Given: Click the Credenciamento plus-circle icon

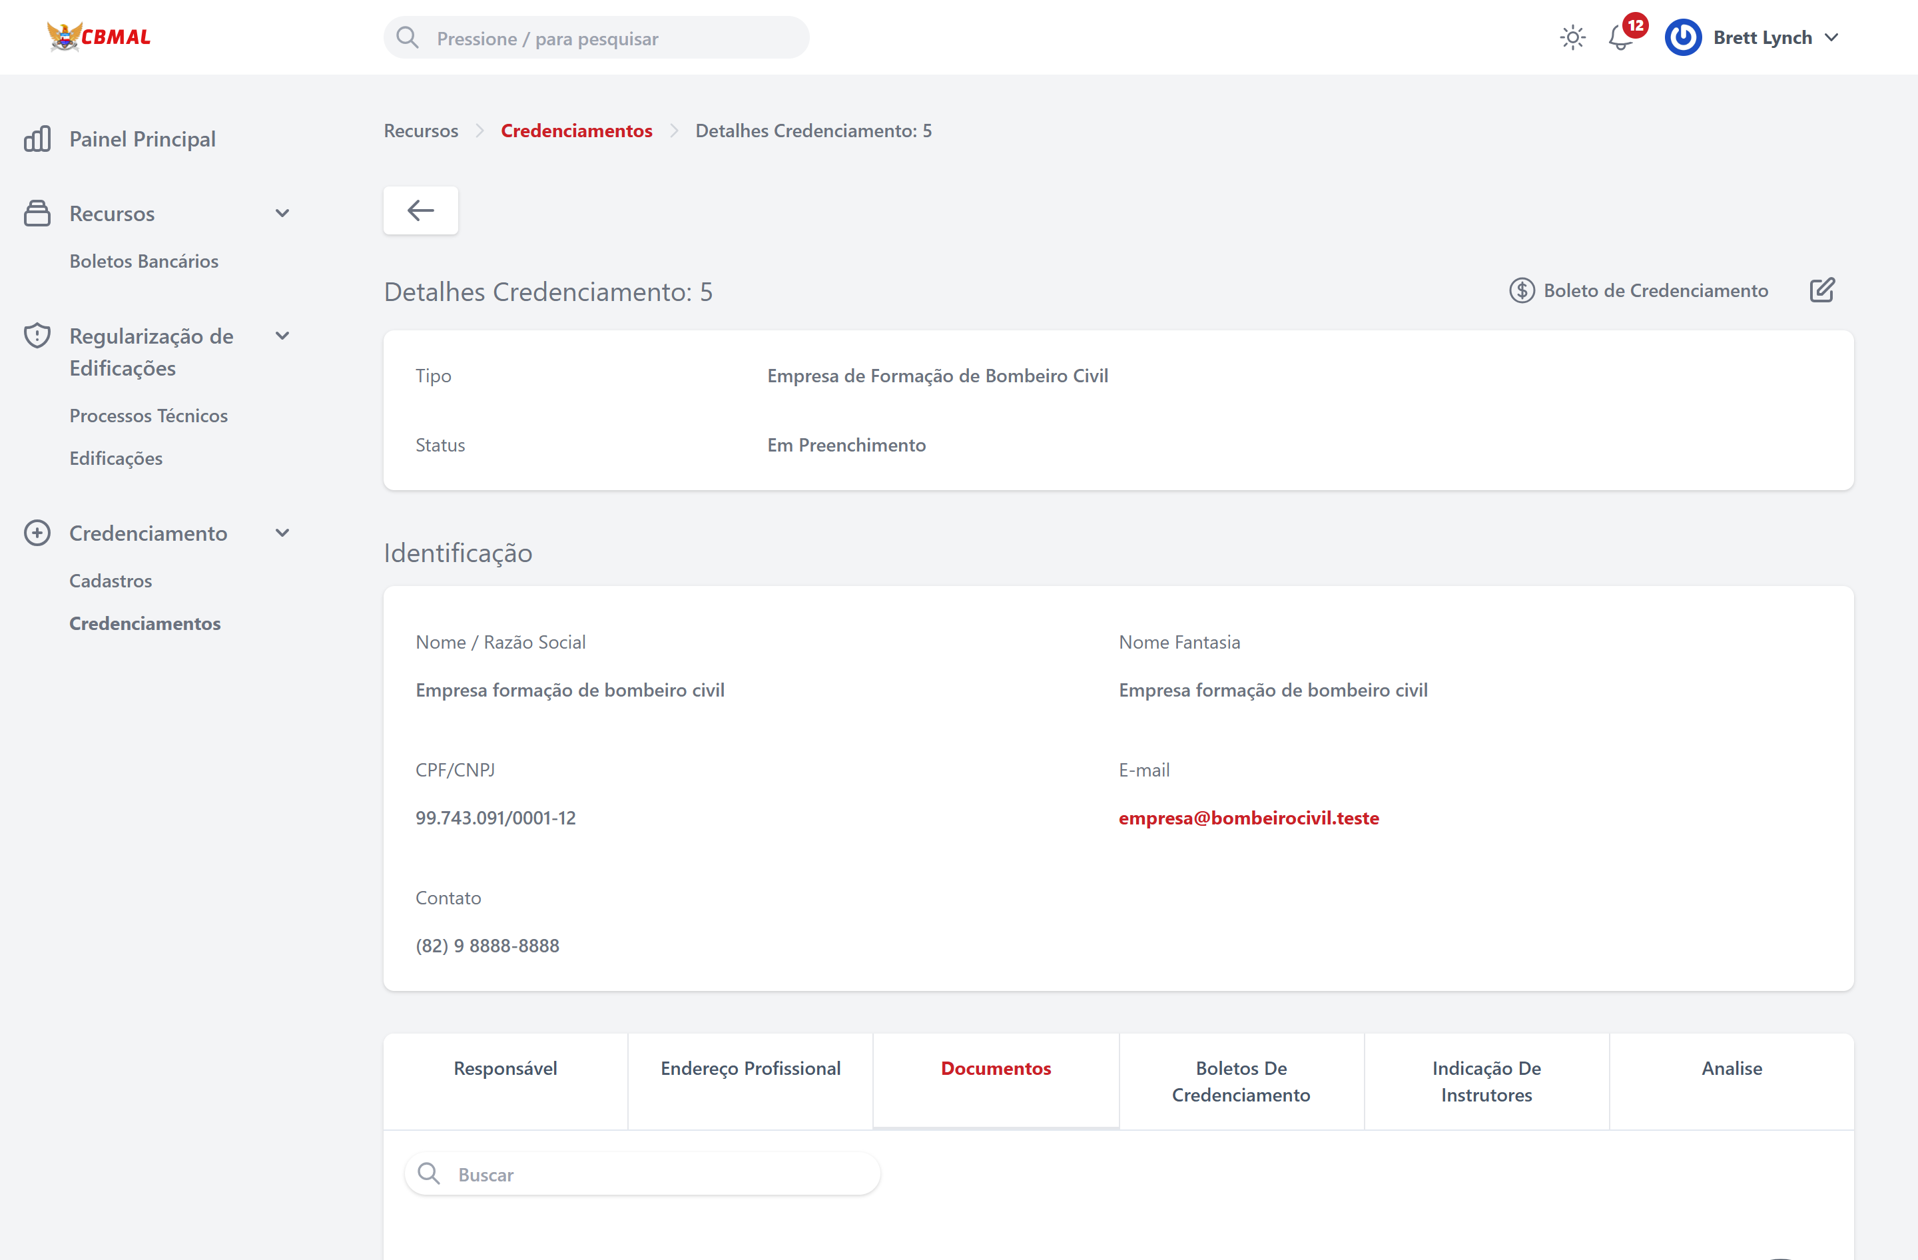Looking at the screenshot, I should click(x=37, y=533).
